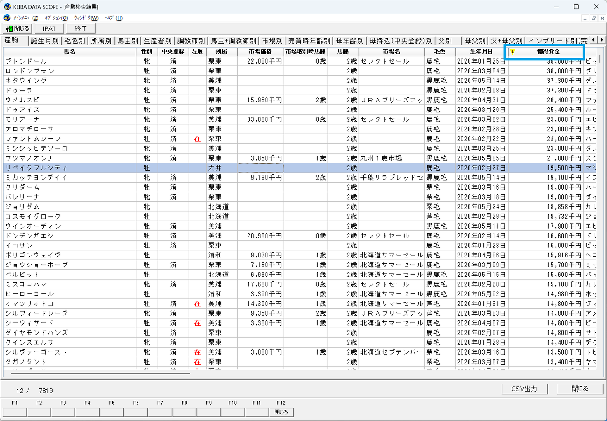Sort by the 性別 column header
The height and width of the screenshot is (421, 607).
[147, 51]
